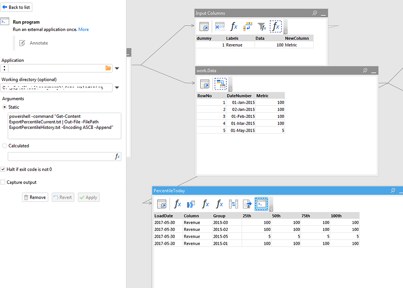The width and height of the screenshot is (403, 288).
Task: Click the NewColumn column header
Action: pyautogui.click(x=299, y=38)
